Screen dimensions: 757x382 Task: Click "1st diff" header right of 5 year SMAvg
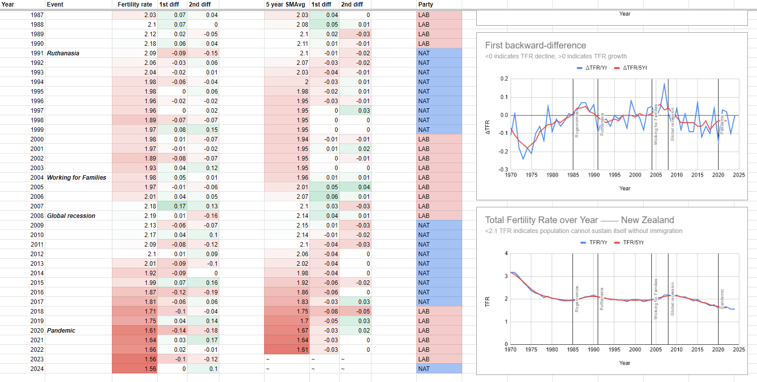[x=324, y=5]
